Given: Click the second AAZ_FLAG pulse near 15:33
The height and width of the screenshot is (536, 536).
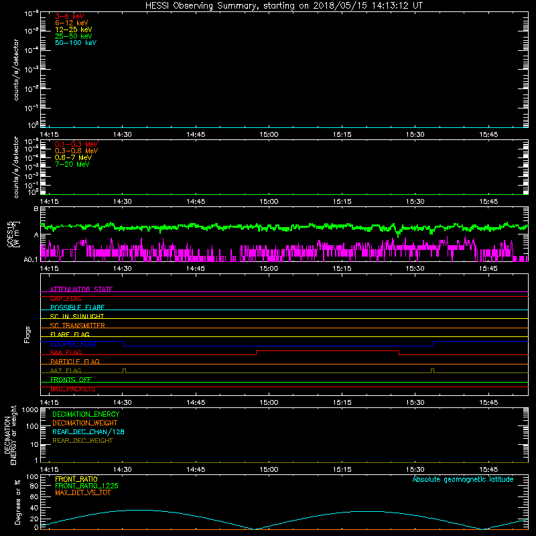Looking at the screenshot, I should (x=432, y=370).
